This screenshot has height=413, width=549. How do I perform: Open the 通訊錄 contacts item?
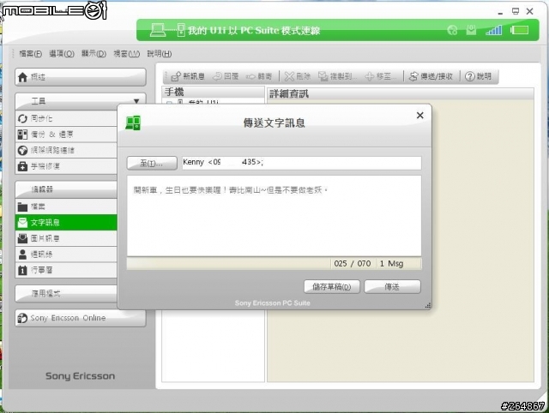66,254
